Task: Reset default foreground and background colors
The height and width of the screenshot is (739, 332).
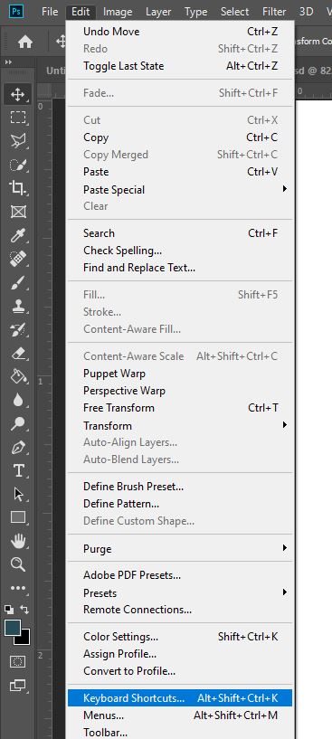Action: tap(9, 610)
